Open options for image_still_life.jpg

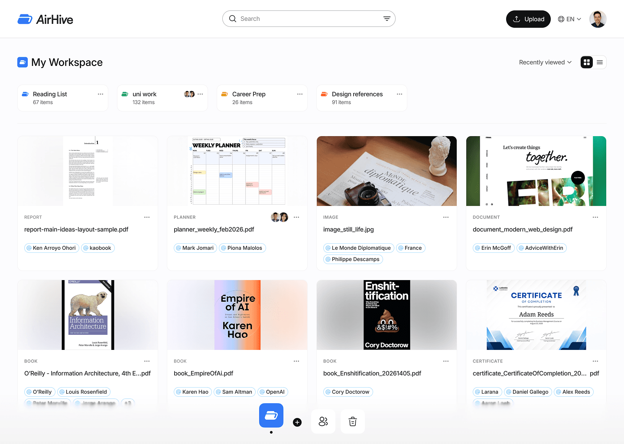pyautogui.click(x=446, y=217)
